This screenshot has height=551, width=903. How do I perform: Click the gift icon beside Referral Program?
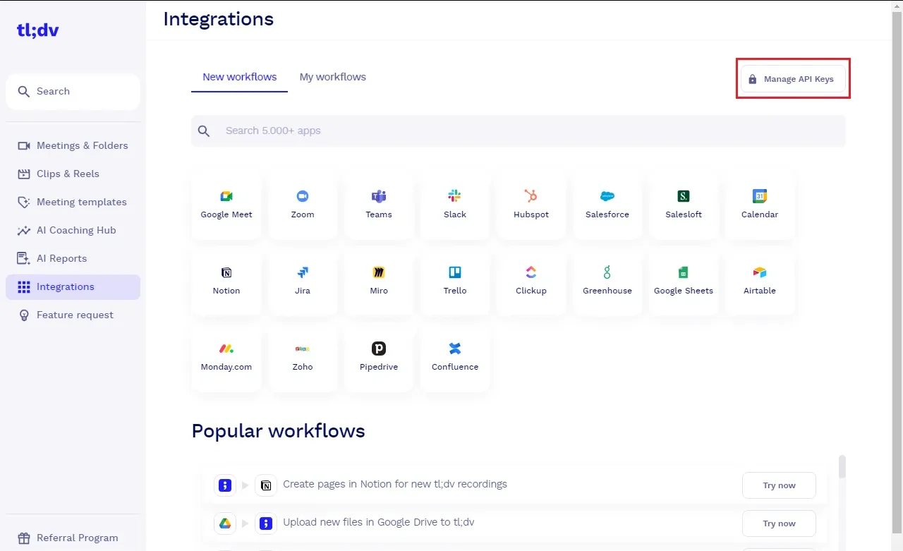pyautogui.click(x=24, y=538)
